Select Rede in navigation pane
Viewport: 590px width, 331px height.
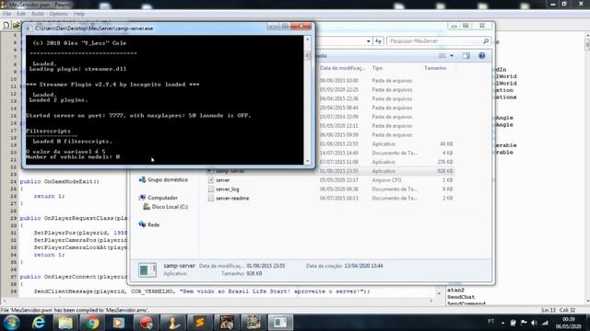click(x=154, y=224)
